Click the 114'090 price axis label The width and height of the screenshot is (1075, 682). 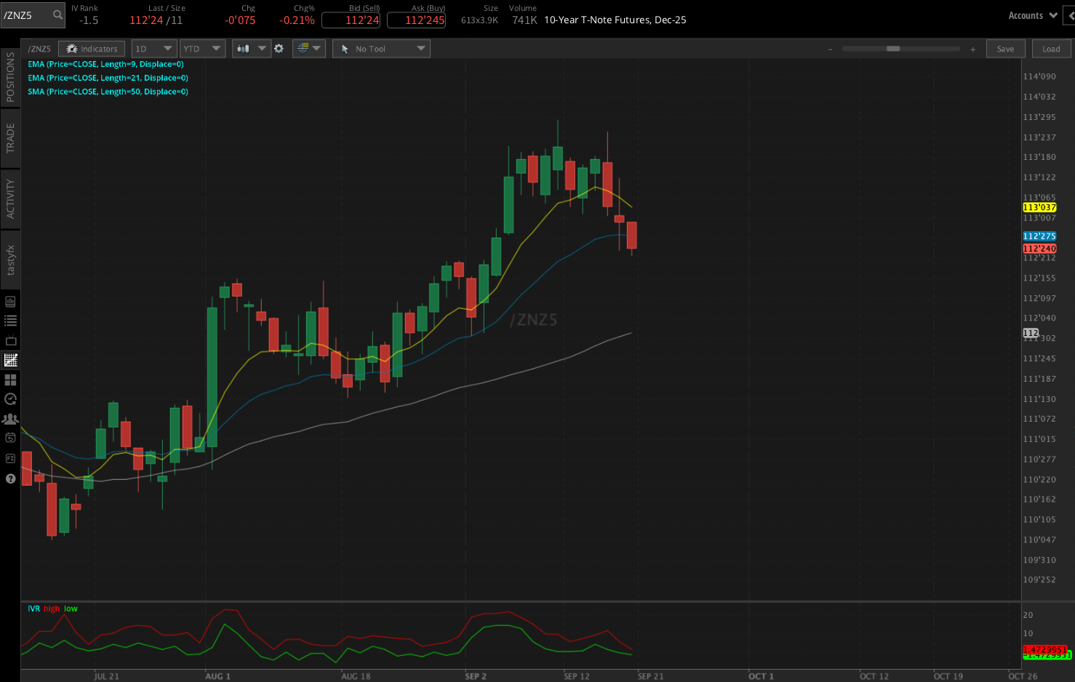pos(1039,76)
